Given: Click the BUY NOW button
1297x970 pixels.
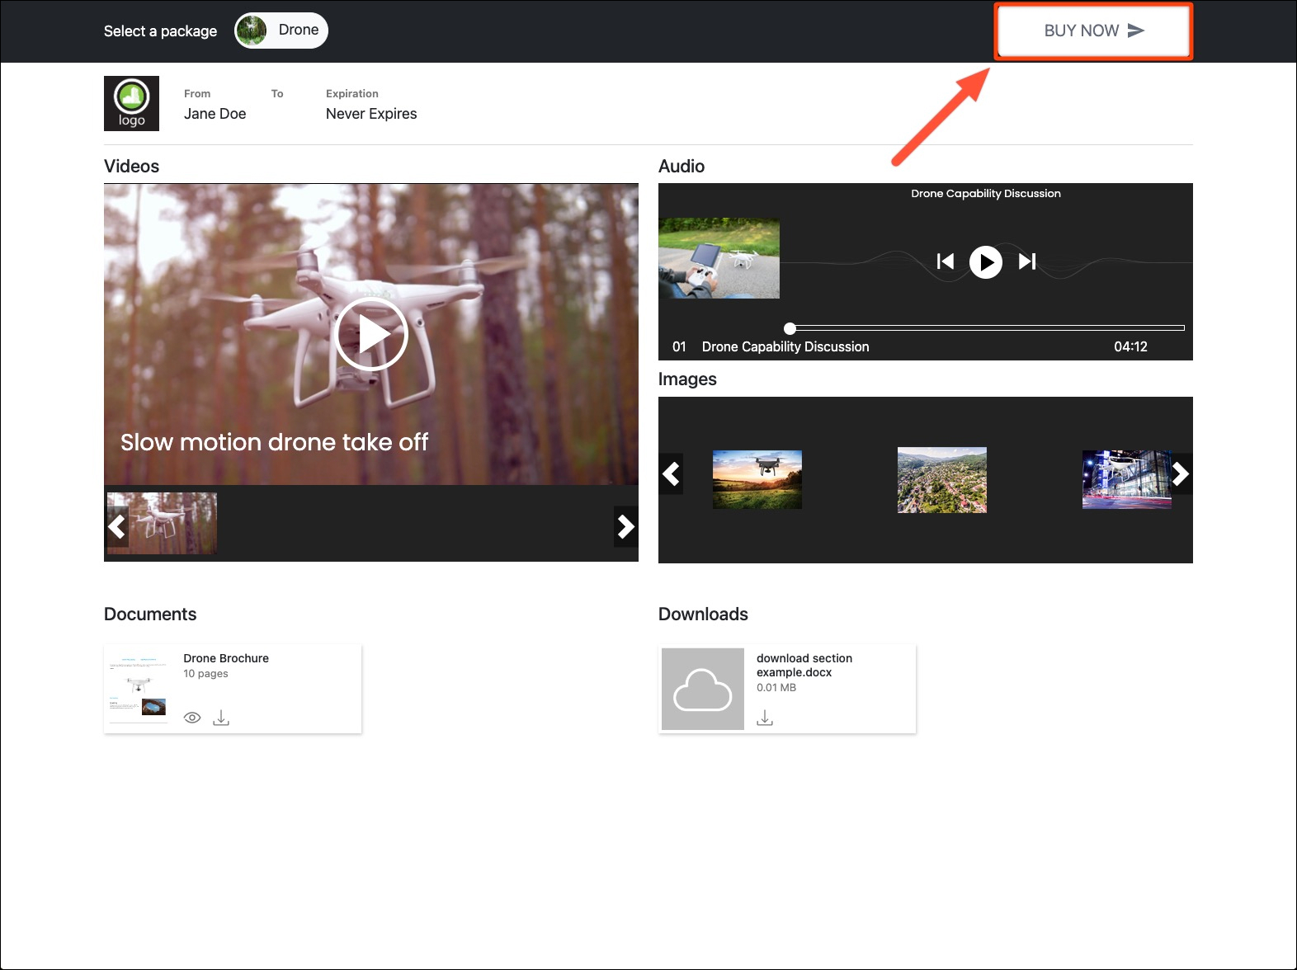Looking at the screenshot, I should point(1093,31).
